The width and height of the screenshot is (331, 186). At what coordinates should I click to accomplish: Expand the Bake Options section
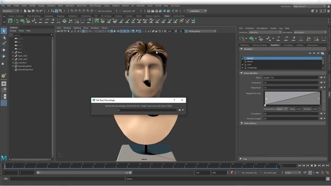click(242, 123)
